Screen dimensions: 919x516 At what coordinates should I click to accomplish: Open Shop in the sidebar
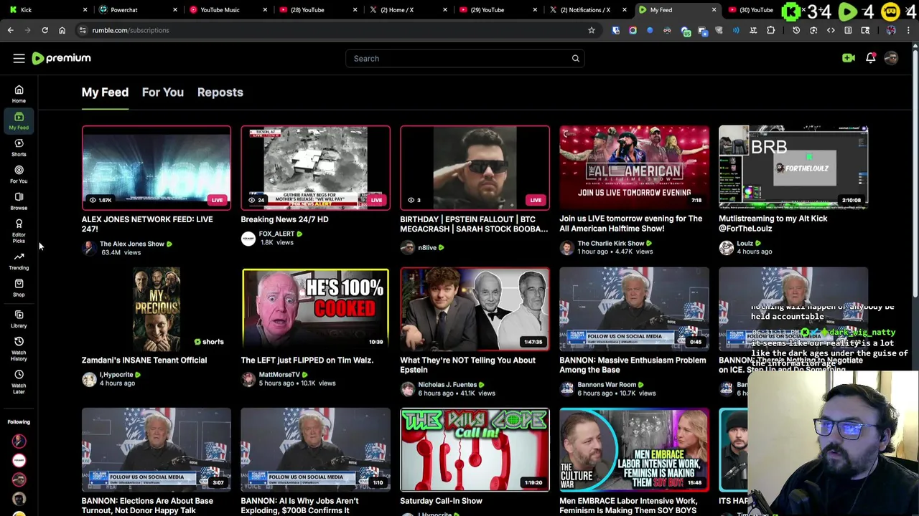click(19, 287)
